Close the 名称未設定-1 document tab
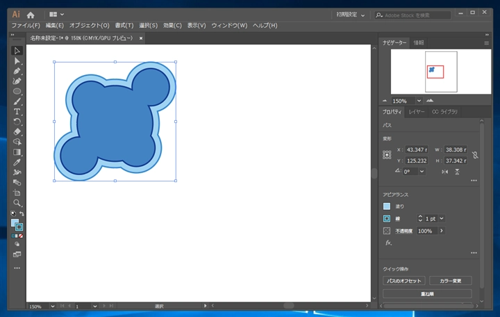 pos(140,38)
